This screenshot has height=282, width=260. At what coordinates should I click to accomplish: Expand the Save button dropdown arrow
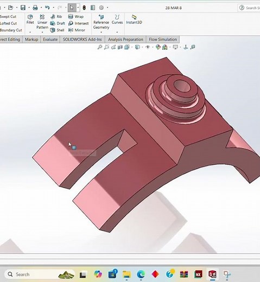[29, 8]
